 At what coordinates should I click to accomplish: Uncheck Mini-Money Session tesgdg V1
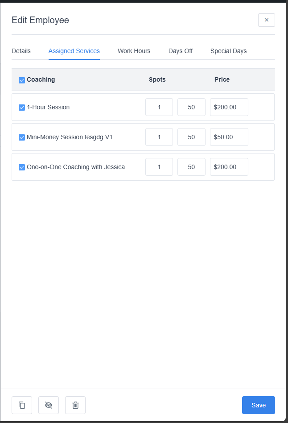tap(22, 137)
